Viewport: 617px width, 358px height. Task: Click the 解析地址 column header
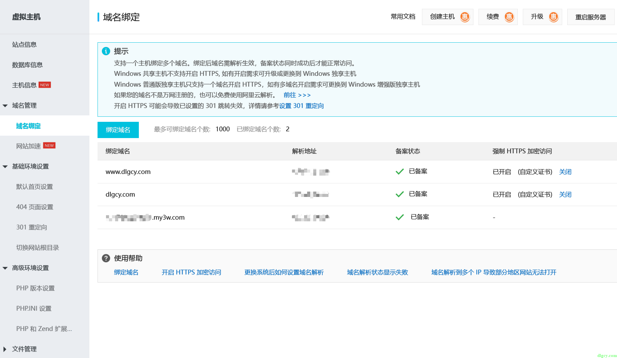304,151
